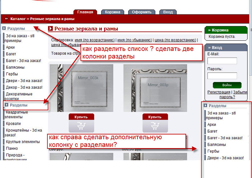Sort by цена (по возрастанию)
This screenshot has width=252, height=178.
point(175,40)
